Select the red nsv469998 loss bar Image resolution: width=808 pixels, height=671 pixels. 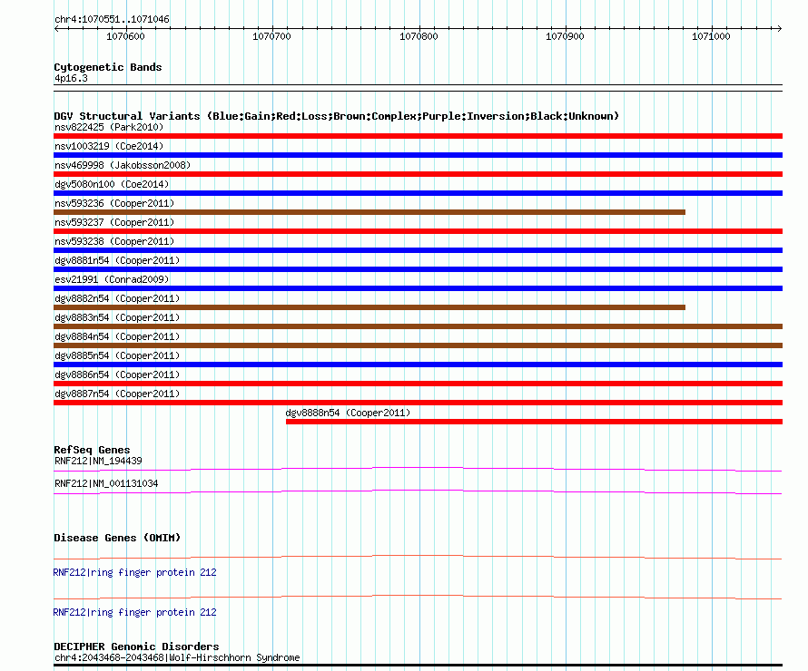click(x=418, y=174)
